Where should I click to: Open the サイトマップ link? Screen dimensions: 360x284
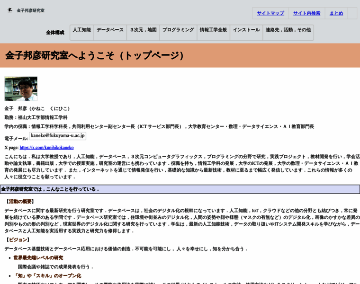click(270, 13)
